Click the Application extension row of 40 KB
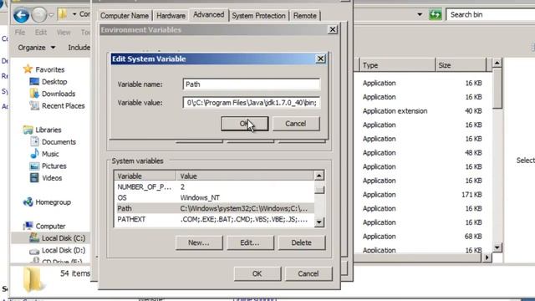Screen dimensions: 535x301 point(422,111)
